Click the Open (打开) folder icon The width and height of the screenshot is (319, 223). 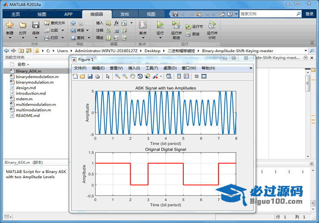[23, 25]
